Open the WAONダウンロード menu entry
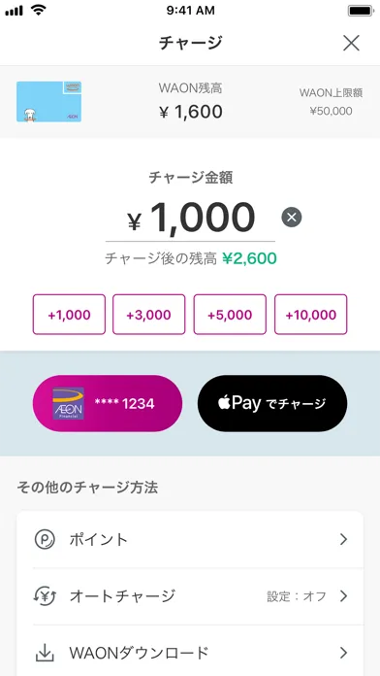Viewport: 380px width, 676px height. point(190,653)
